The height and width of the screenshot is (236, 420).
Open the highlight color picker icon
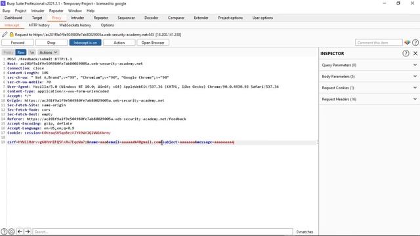(x=407, y=42)
